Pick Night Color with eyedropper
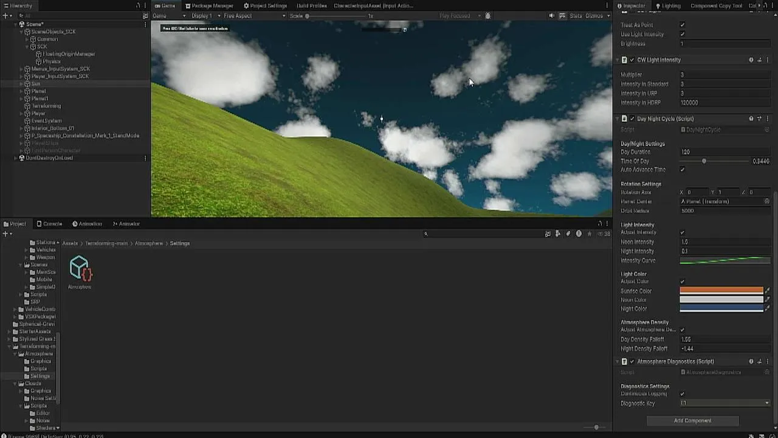This screenshot has height=438, width=778. click(768, 308)
